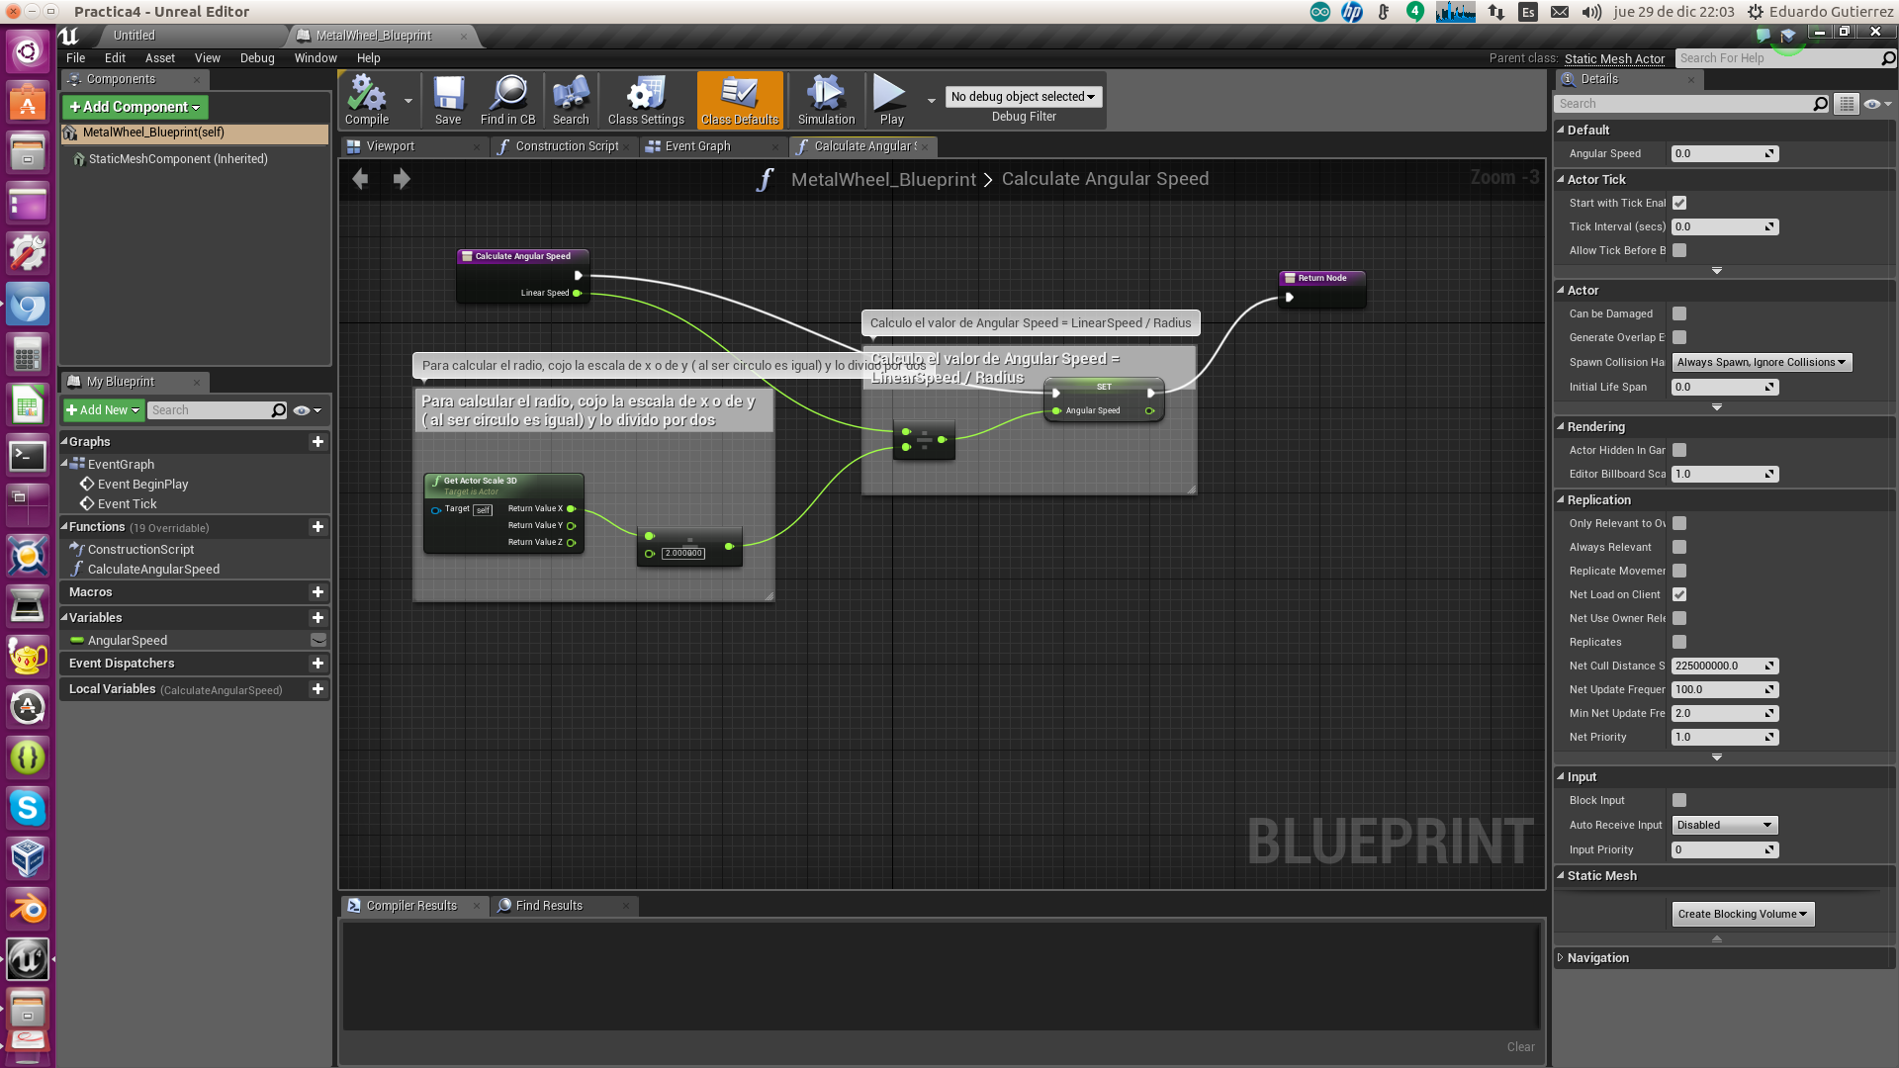The image size is (1899, 1068).
Task: Uncheck Net Load on Client checkbox
Action: point(1679,594)
